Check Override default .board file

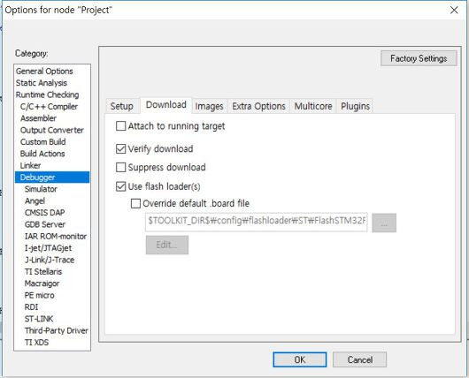(135, 204)
